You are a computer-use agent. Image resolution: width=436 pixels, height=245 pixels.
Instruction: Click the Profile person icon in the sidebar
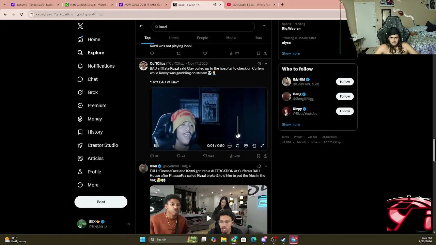click(80, 172)
